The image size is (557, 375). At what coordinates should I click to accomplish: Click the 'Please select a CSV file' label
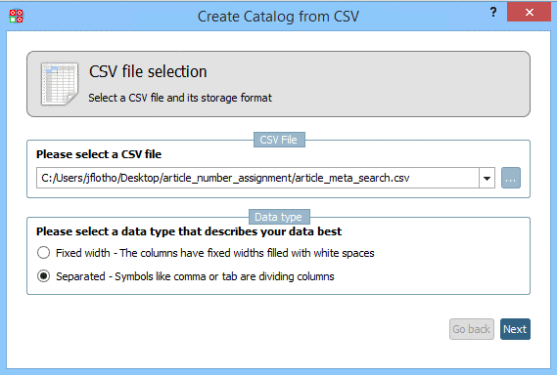pyautogui.click(x=99, y=154)
